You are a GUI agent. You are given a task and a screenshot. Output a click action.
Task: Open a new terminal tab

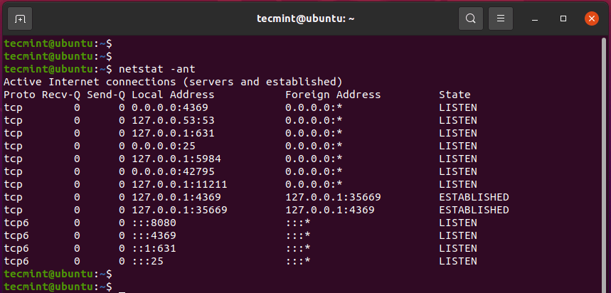[20, 18]
